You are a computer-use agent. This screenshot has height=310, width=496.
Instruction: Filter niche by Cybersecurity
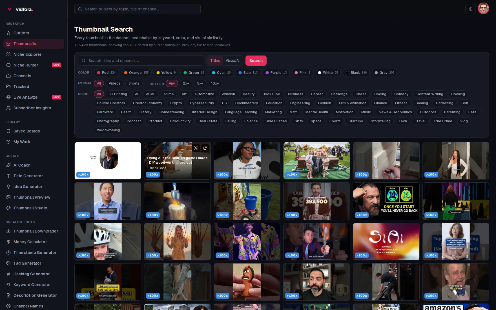(202, 103)
